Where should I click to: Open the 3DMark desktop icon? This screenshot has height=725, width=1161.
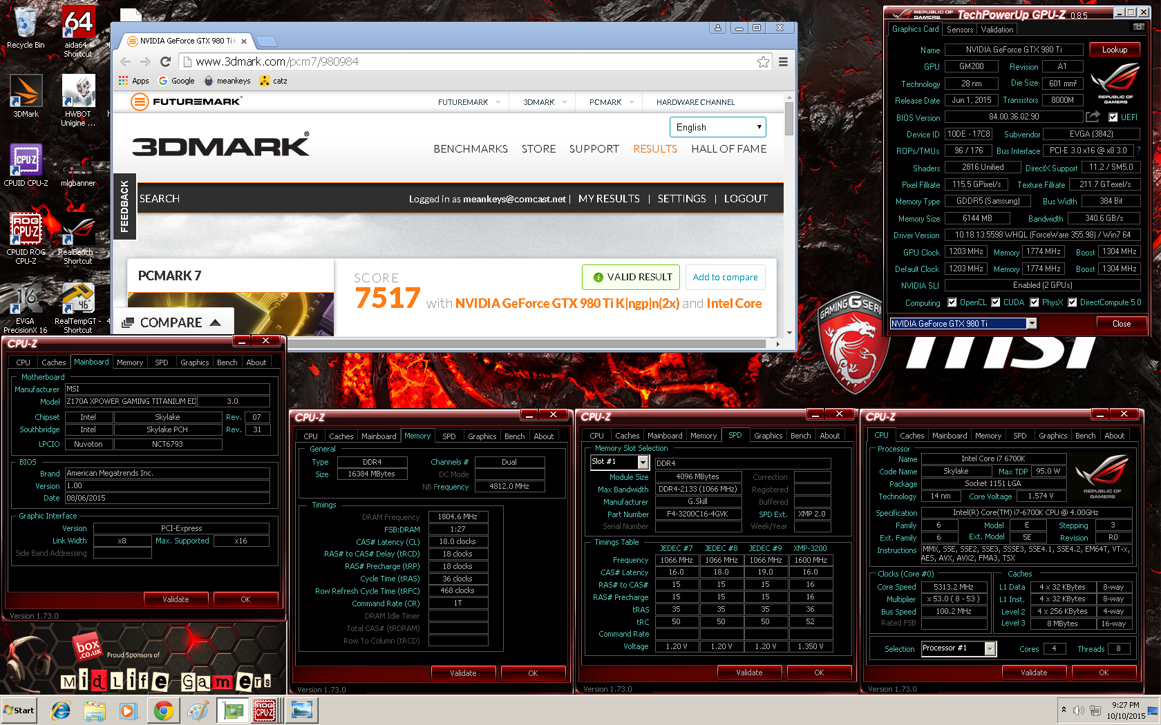26,97
